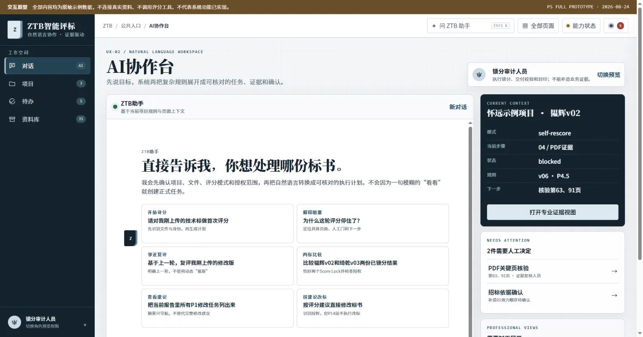
Task: Click the 项目 folder icon in sidebar
Action: pyautogui.click(x=12, y=84)
